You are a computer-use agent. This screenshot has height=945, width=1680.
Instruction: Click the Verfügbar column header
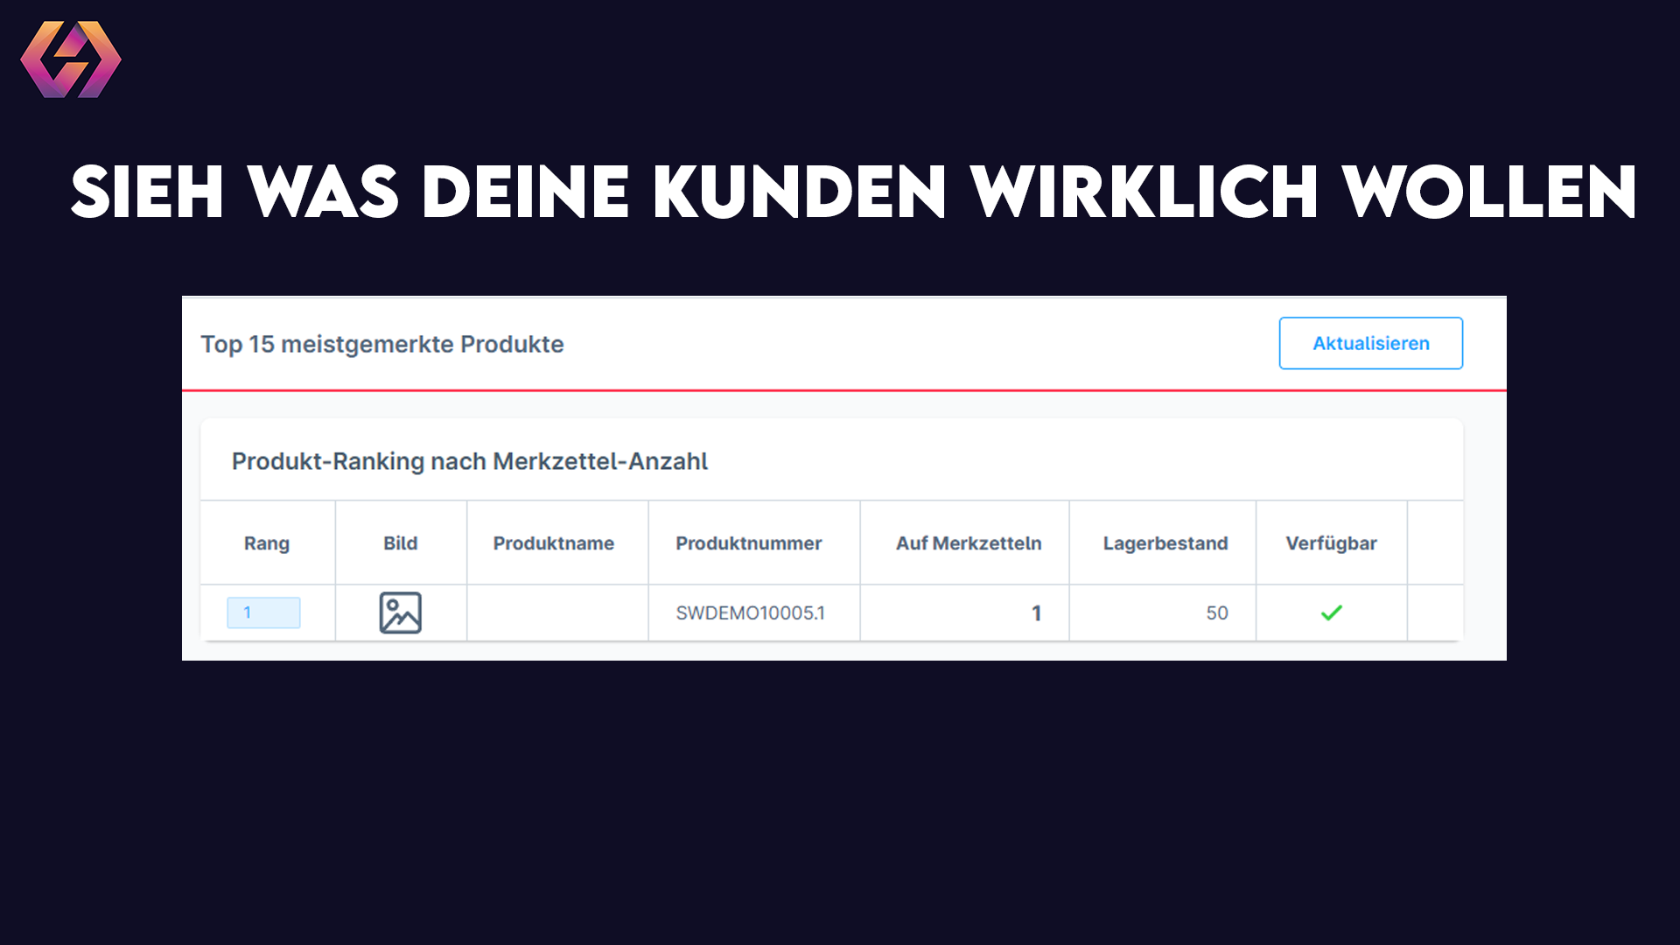[x=1332, y=543]
